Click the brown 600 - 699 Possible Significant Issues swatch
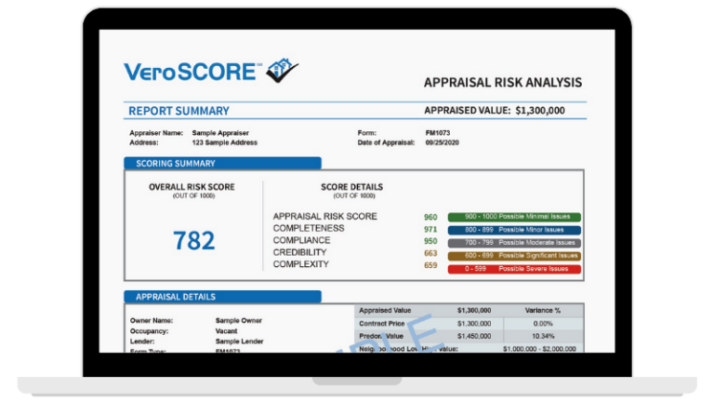The width and height of the screenshot is (714, 402). 514,256
